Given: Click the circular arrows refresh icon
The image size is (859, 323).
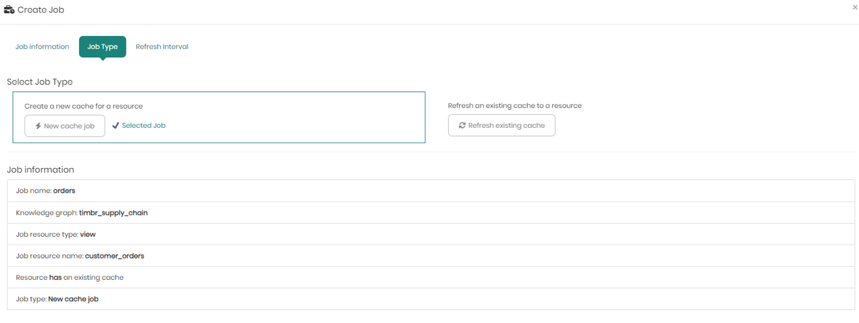Looking at the screenshot, I should click(x=462, y=125).
